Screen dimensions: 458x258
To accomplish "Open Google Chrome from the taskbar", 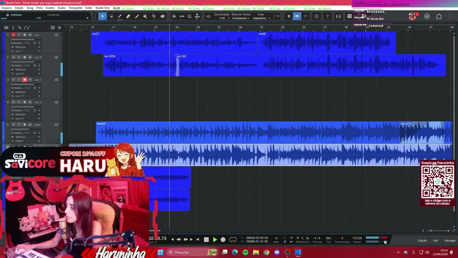I will 266,252.
